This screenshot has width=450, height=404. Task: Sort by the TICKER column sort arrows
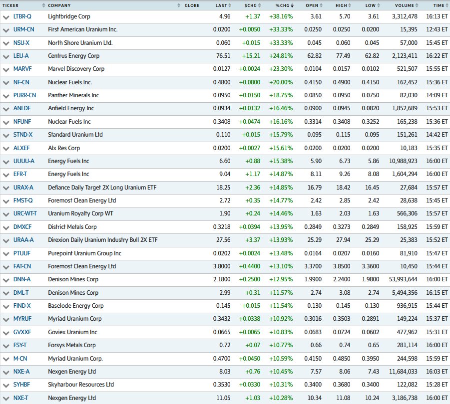pyautogui.click(x=43, y=5)
